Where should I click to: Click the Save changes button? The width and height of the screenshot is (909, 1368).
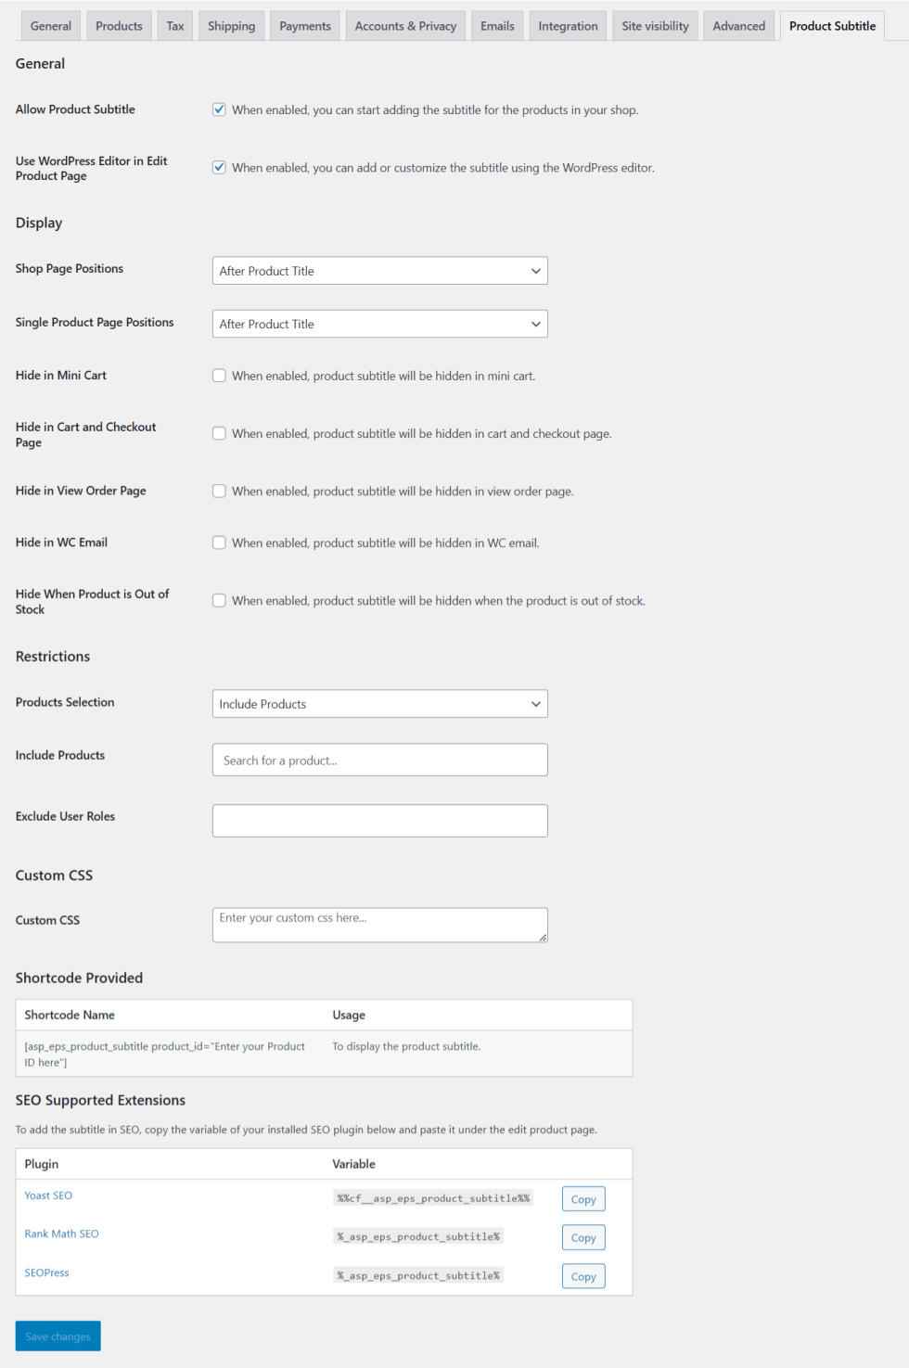coord(58,1336)
